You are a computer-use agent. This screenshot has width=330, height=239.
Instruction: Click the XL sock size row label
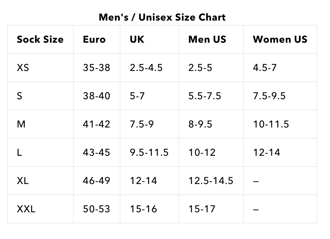tap(23, 181)
